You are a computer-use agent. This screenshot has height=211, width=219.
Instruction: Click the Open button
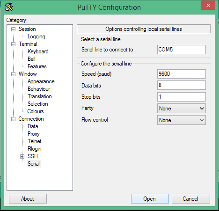point(150,199)
